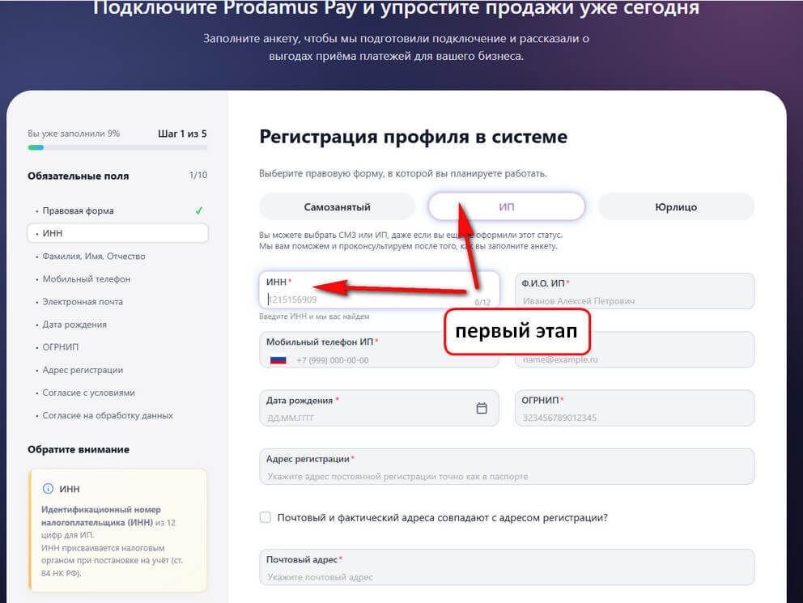Select the Самозанятый legal form
The width and height of the screenshot is (803, 603).
click(337, 207)
